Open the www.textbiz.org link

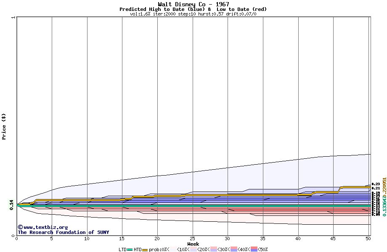(45, 227)
